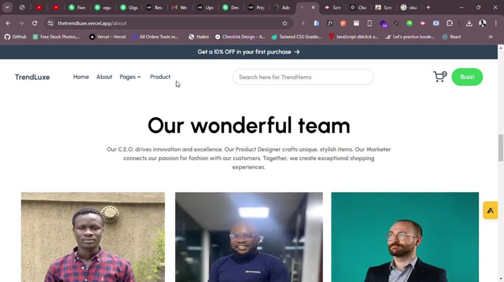Open Chrome three-dot menu
The image size is (504, 282).
[x=495, y=23]
